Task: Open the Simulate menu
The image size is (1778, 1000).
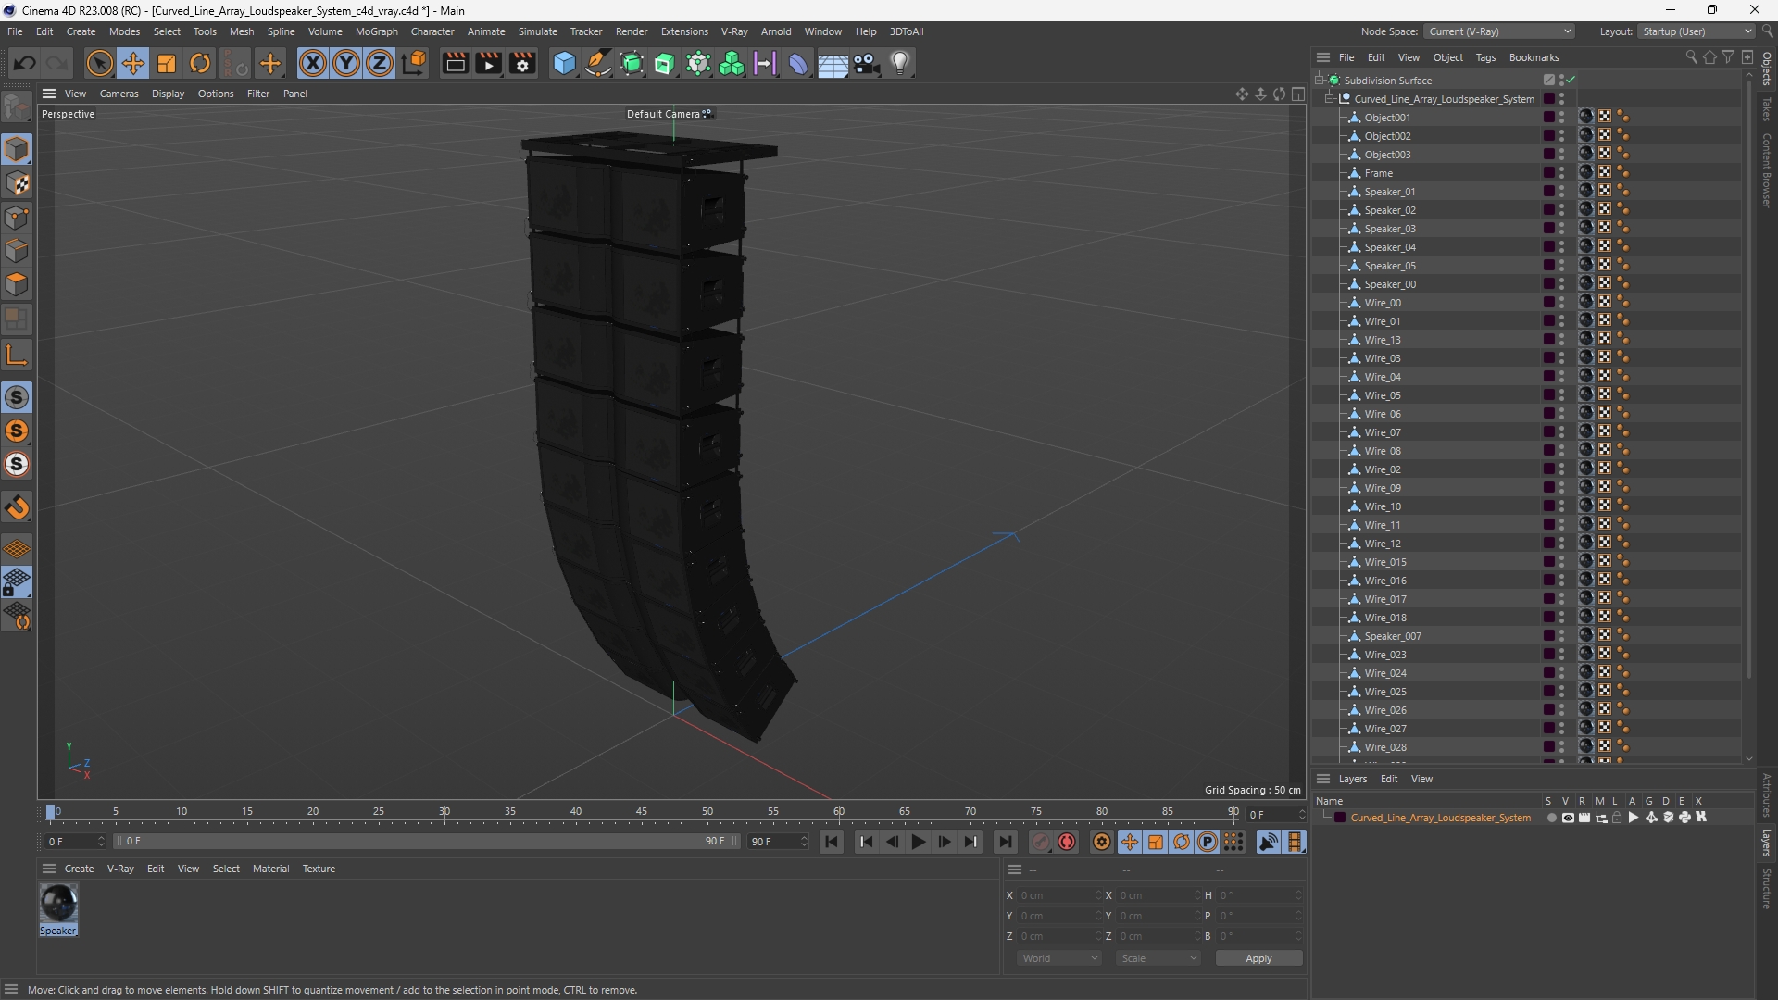Action: (x=537, y=31)
